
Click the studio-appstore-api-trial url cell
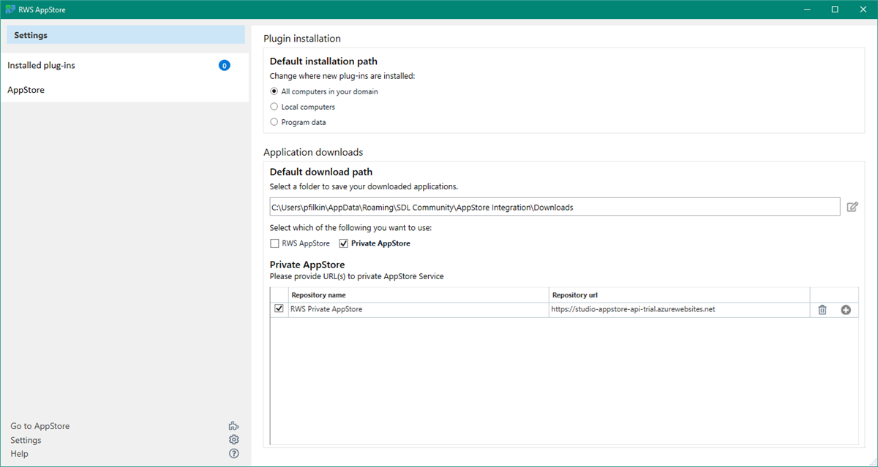(680, 309)
